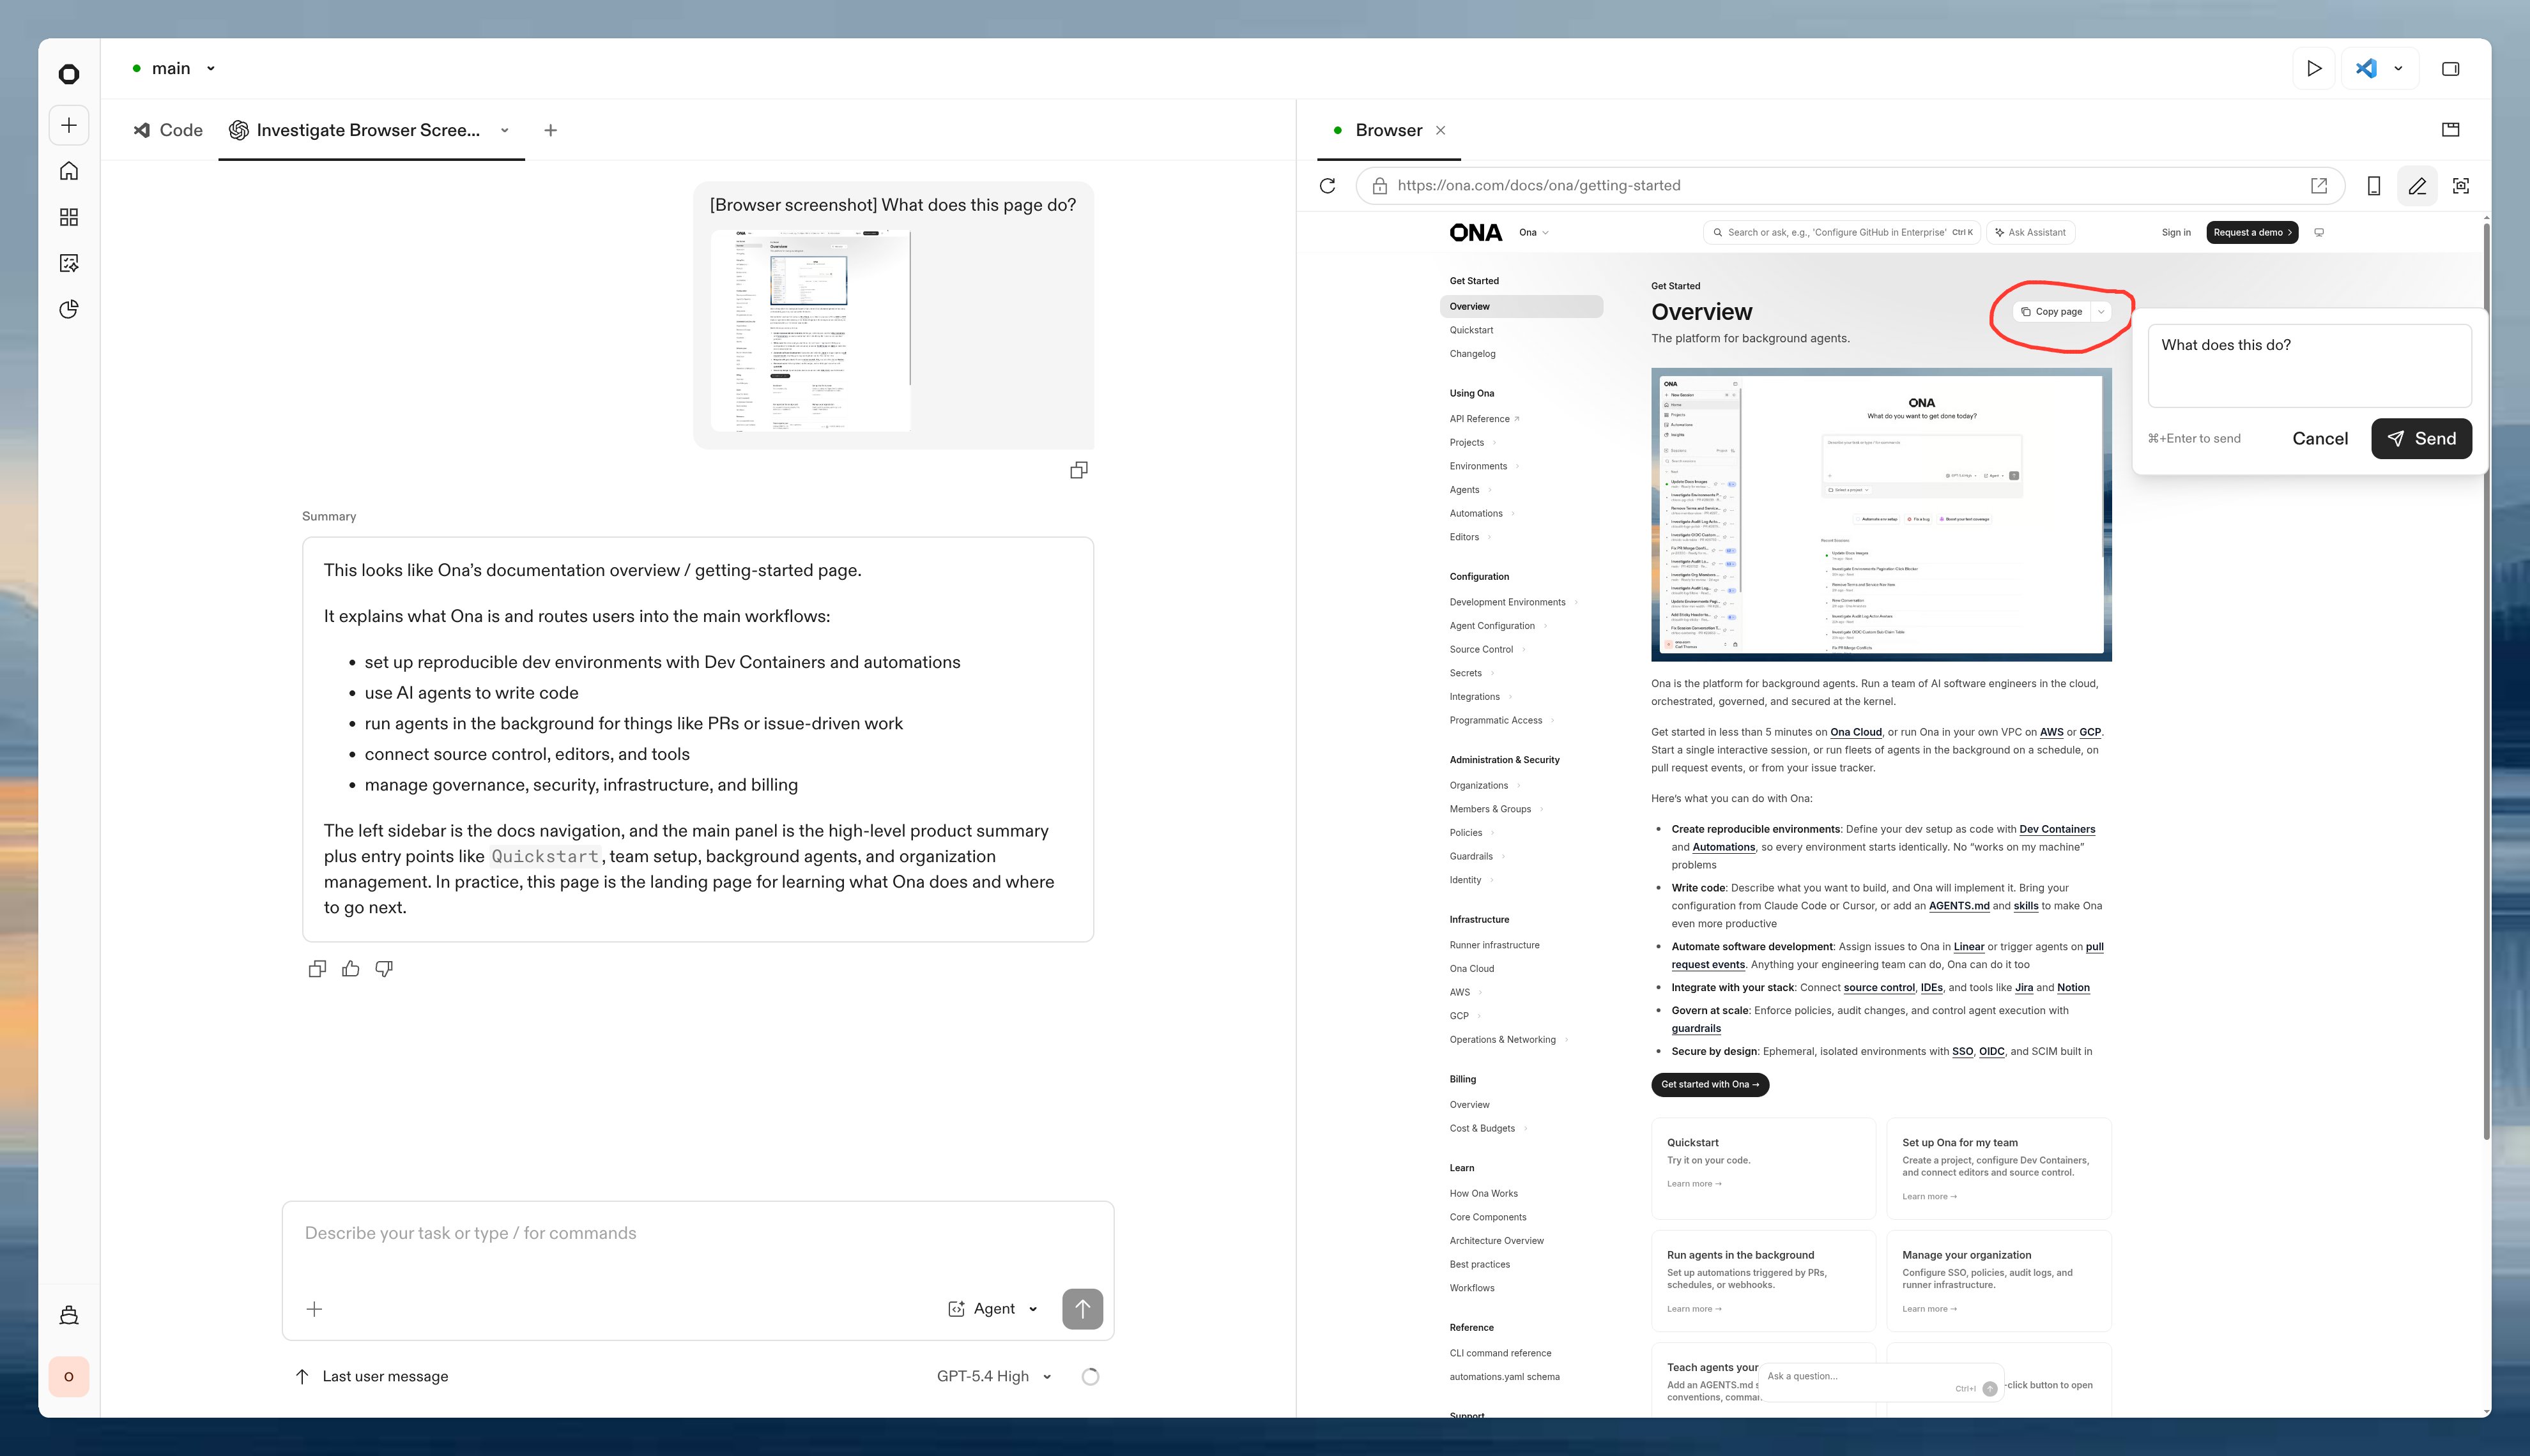Reload the browser preview page
The image size is (2530, 1456).
1328,185
